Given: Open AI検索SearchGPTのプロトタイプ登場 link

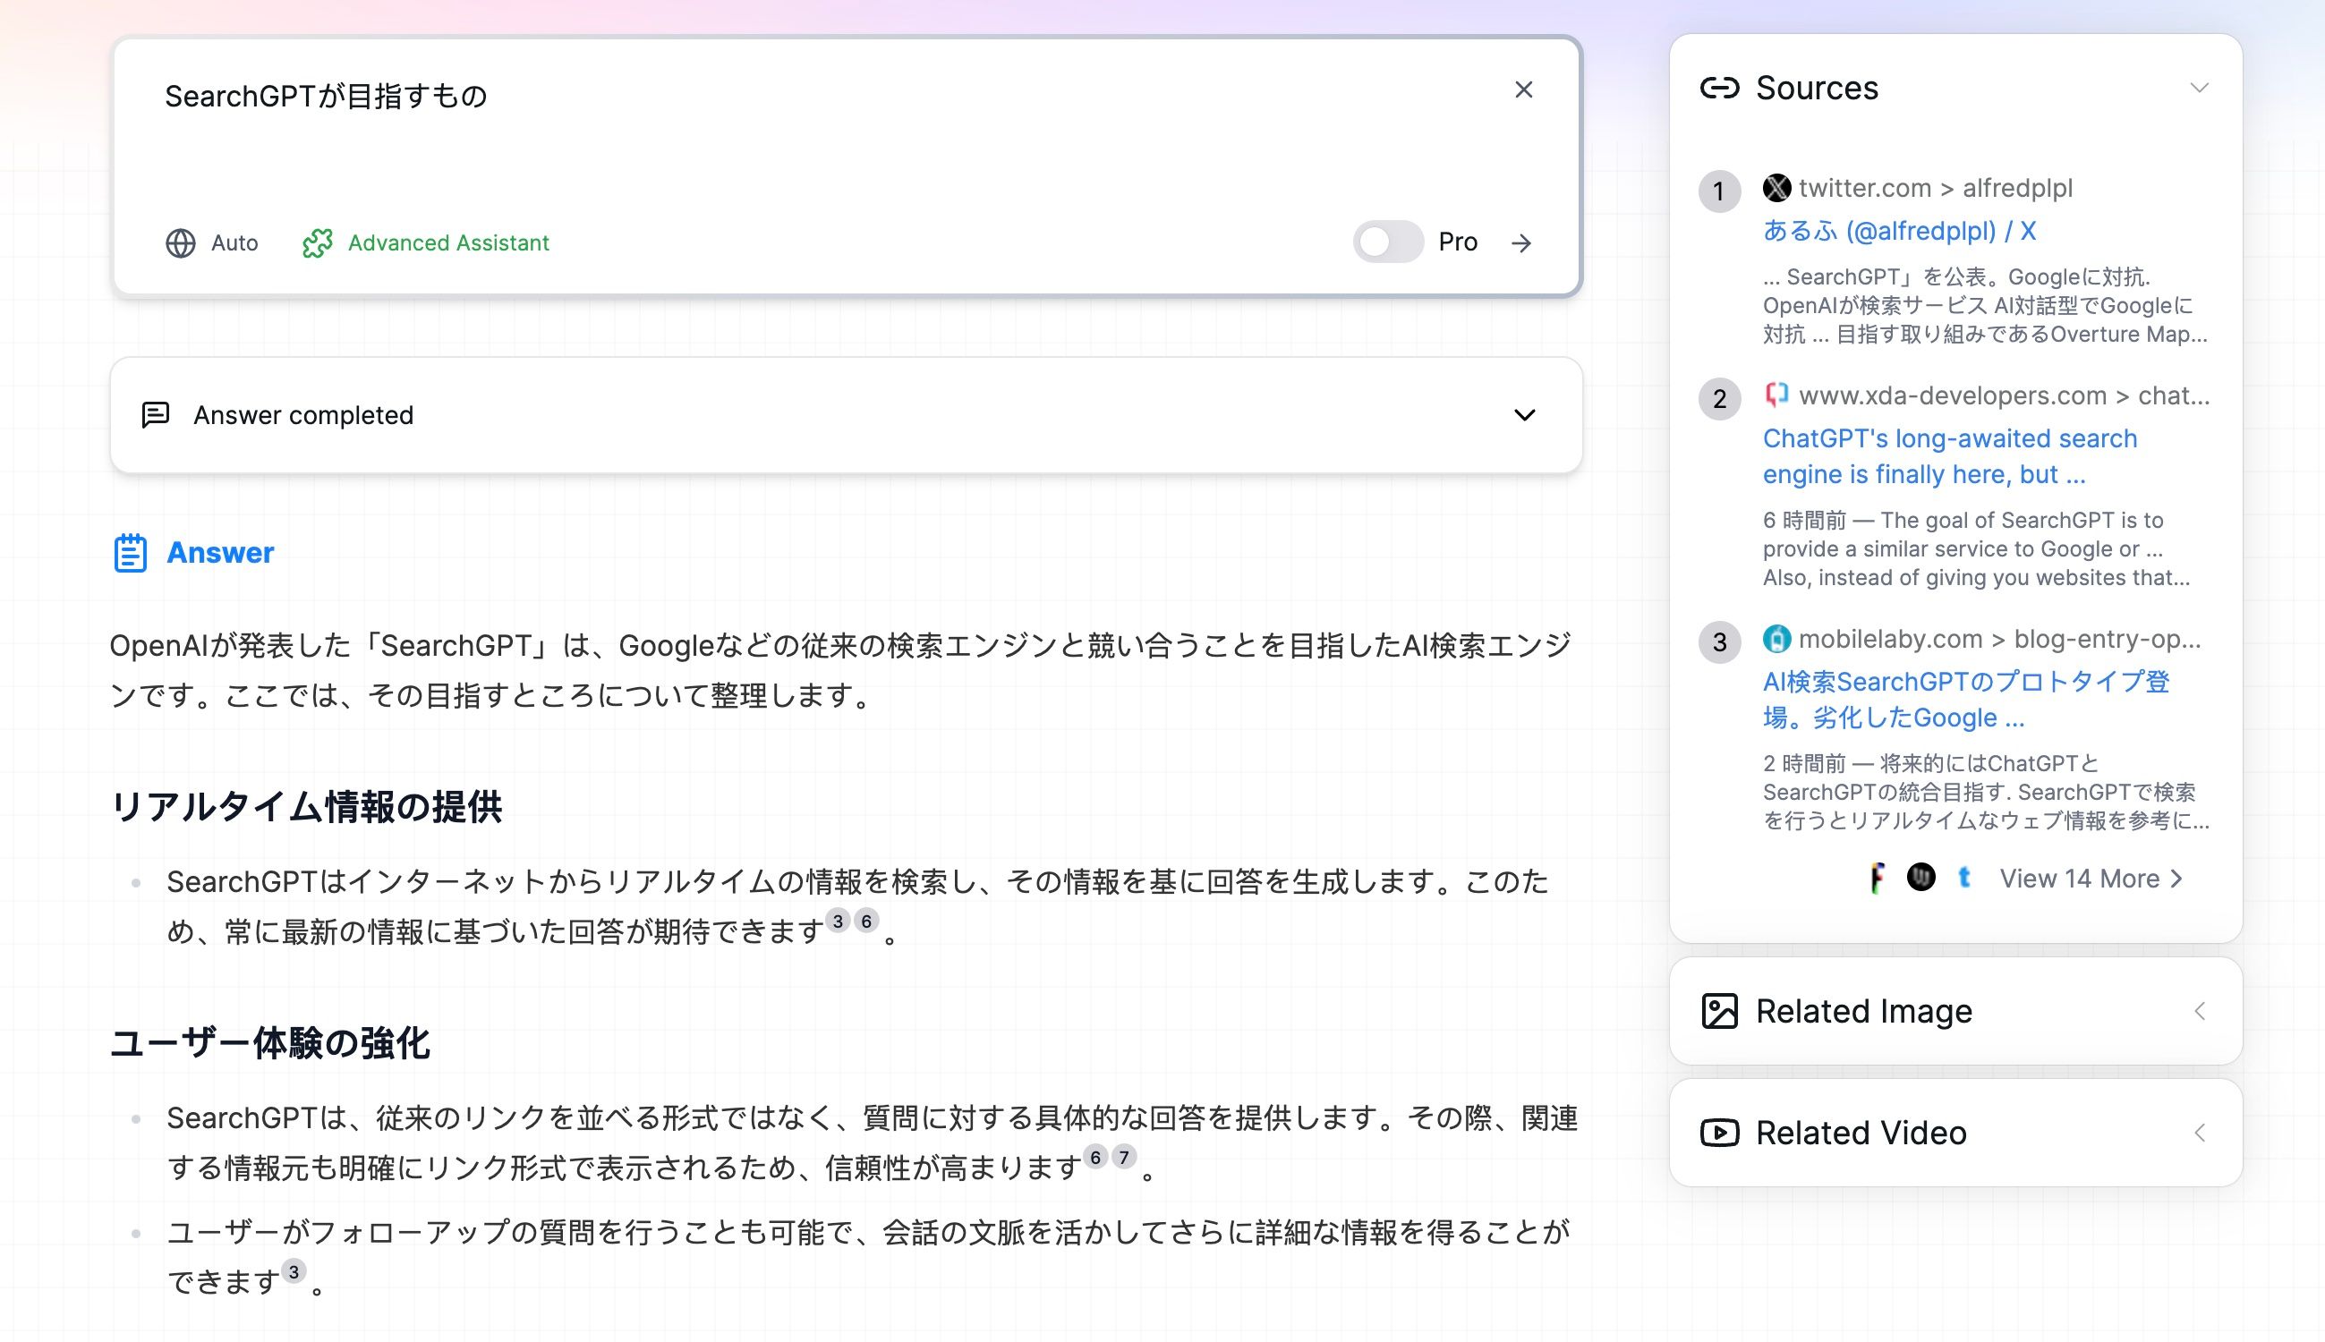Looking at the screenshot, I should pyautogui.click(x=1965, y=700).
